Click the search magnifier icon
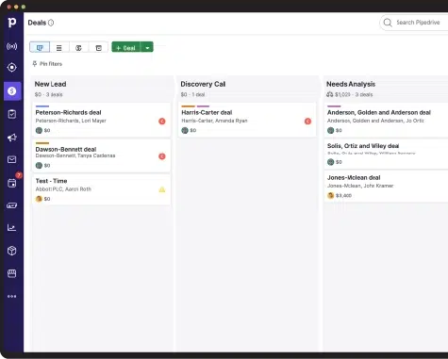This screenshot has height=359, width=448. pos(388,23)
